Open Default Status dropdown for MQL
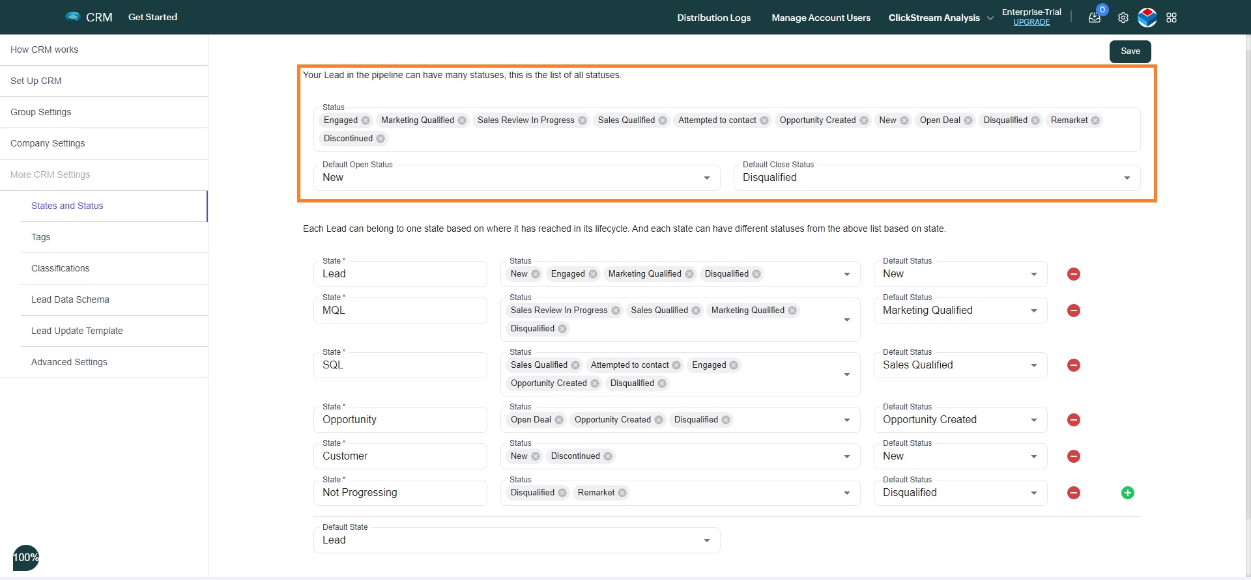This screenshot has width=1251, height=580. coord(960,311)
